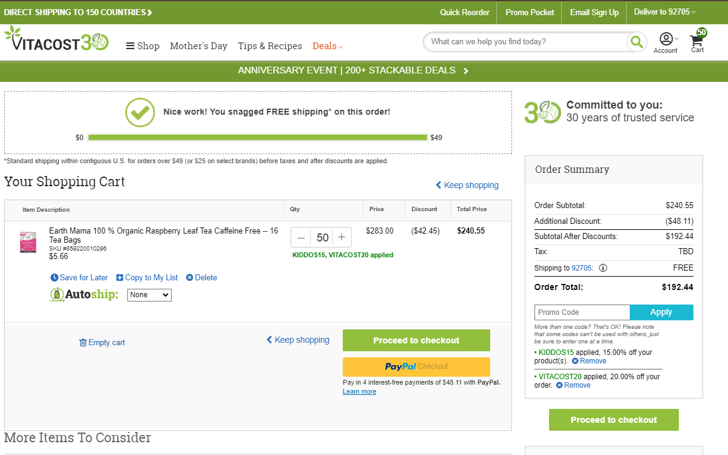Click the Earth Mama Raspberry Leaf Tea title
The width and height of the screenshot is (728, 455).
[x=164, y=235]
